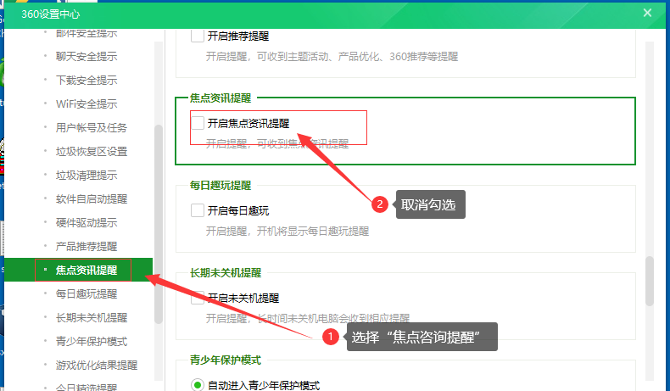This screenshot has height=391, width=670.
Task: Click the 青少年保护模式 section heading
Action: coord(226,360)
